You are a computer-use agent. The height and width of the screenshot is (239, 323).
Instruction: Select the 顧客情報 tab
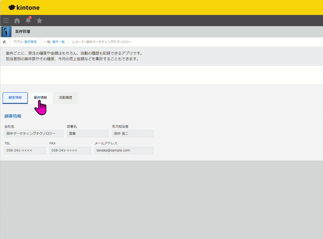point(15,97)
